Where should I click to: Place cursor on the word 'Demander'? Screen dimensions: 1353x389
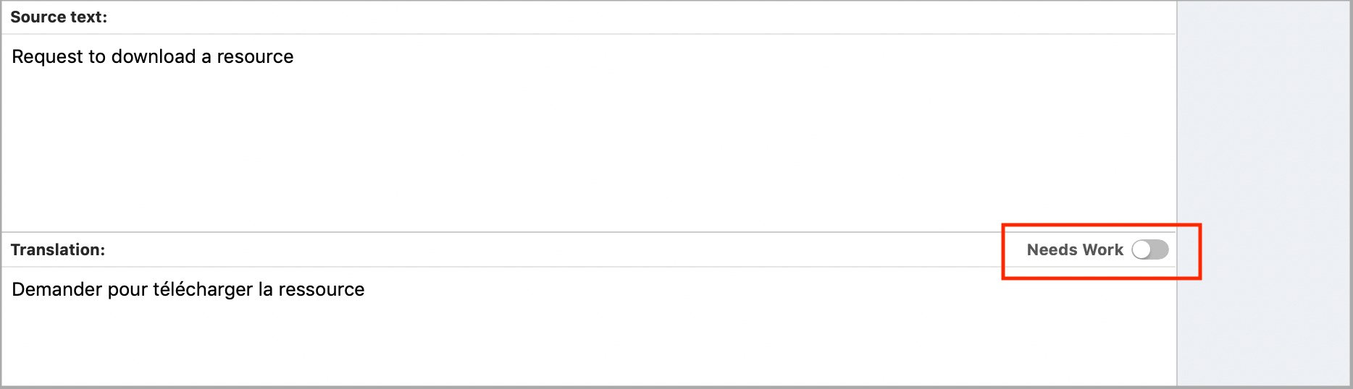click(x=56, y=289)
